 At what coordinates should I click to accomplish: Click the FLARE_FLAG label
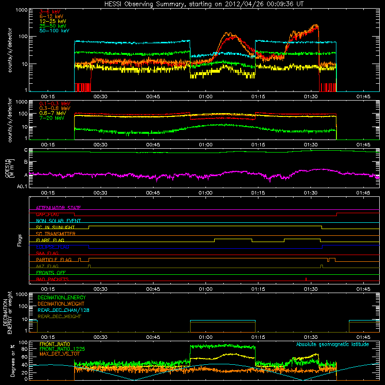[50, 240]
